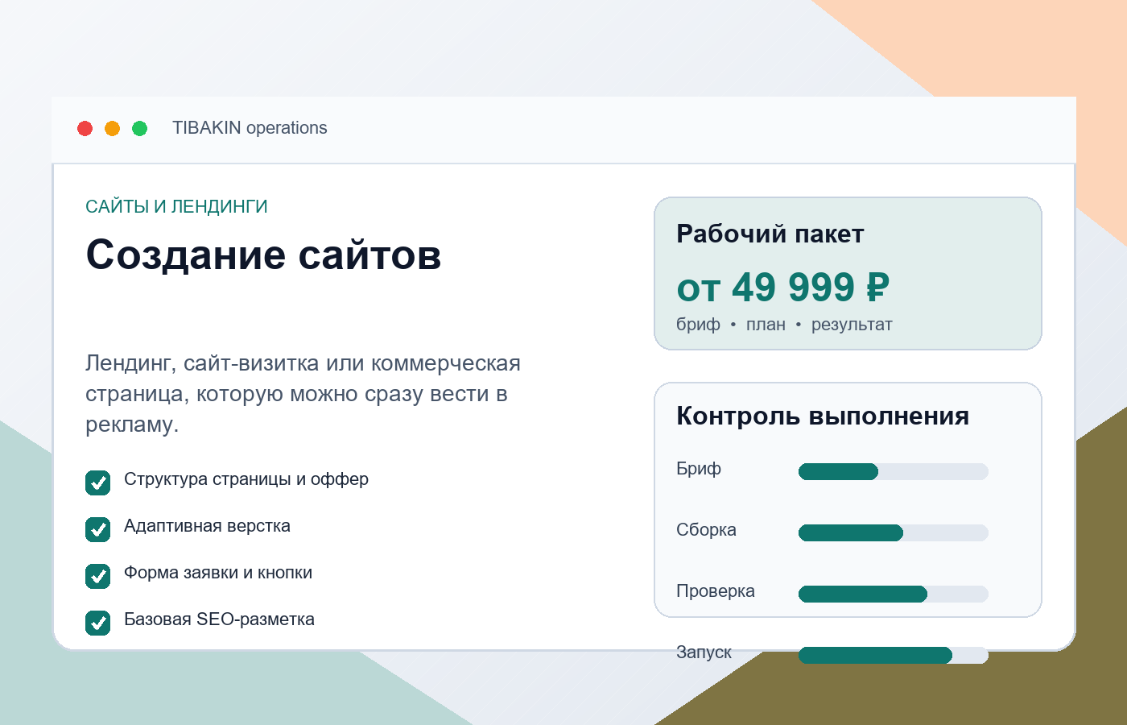Uncheck Форма заявки и кнопки checkbox

(x=98, y=576)
